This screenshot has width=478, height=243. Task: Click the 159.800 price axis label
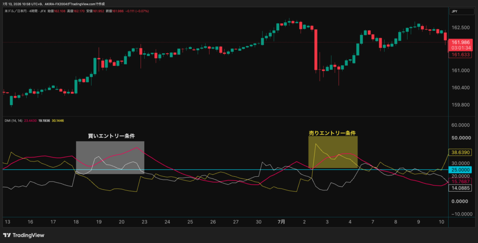(460, 105)
